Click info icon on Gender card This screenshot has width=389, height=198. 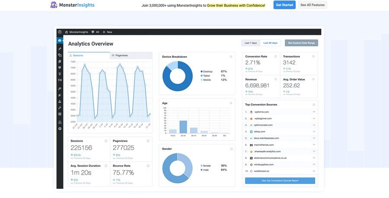click(232, 149)
